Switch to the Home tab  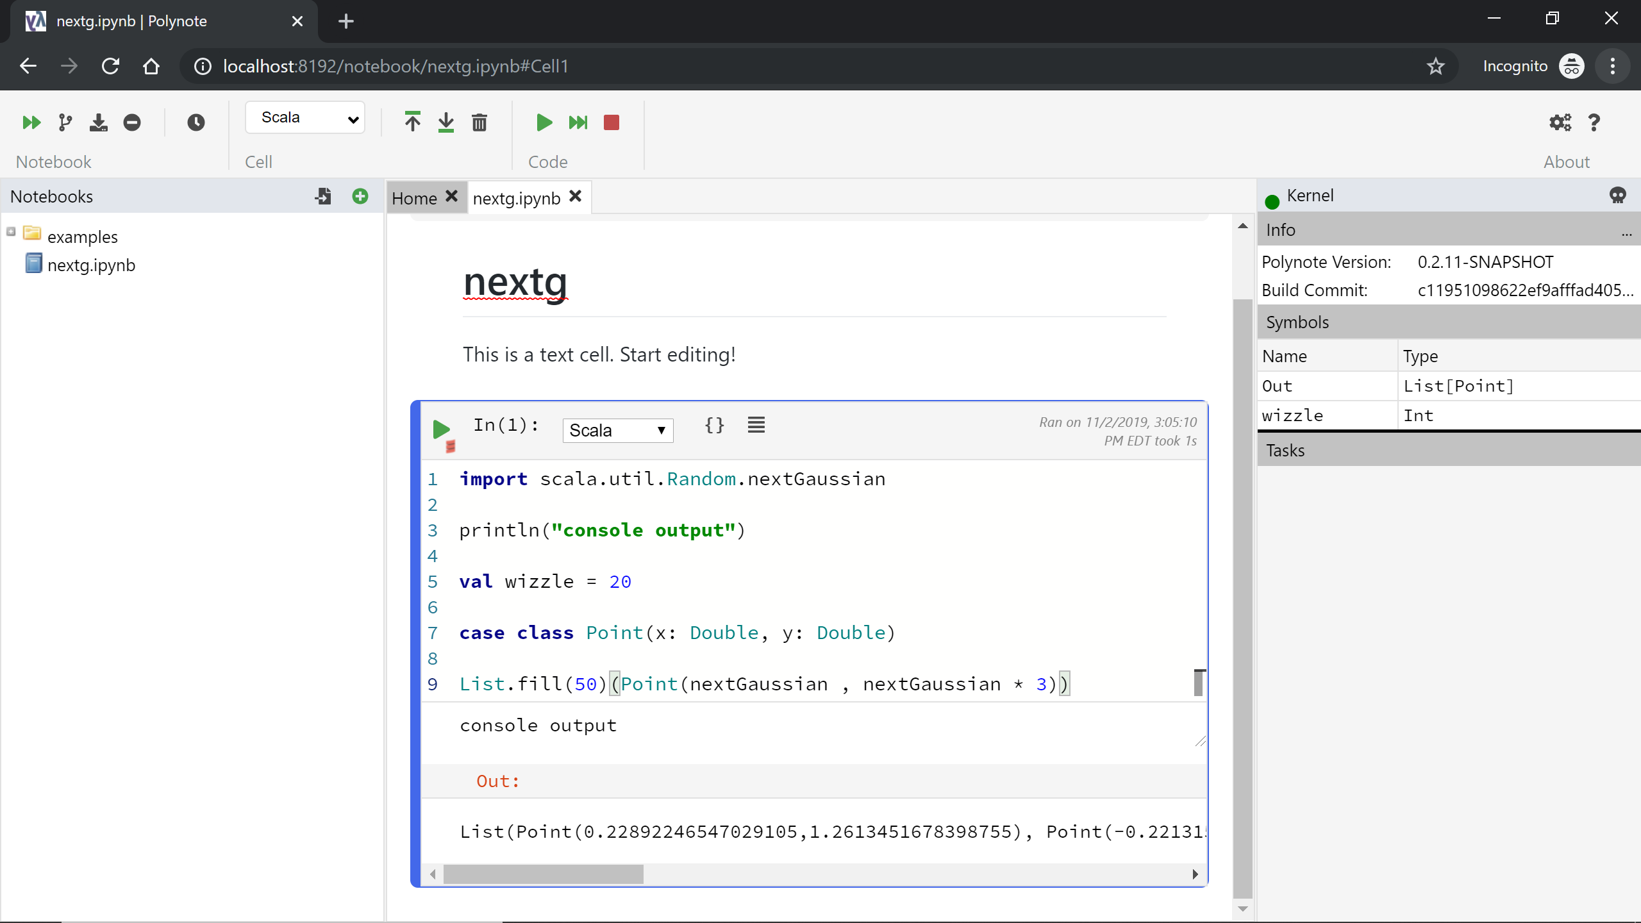point(414,197)
